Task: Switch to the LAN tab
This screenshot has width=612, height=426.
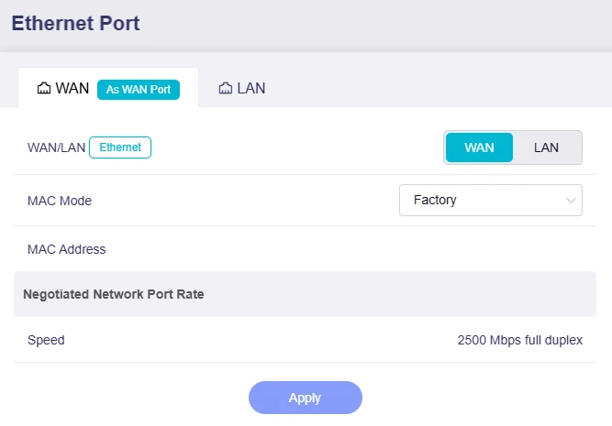Action: pos(242,88)
